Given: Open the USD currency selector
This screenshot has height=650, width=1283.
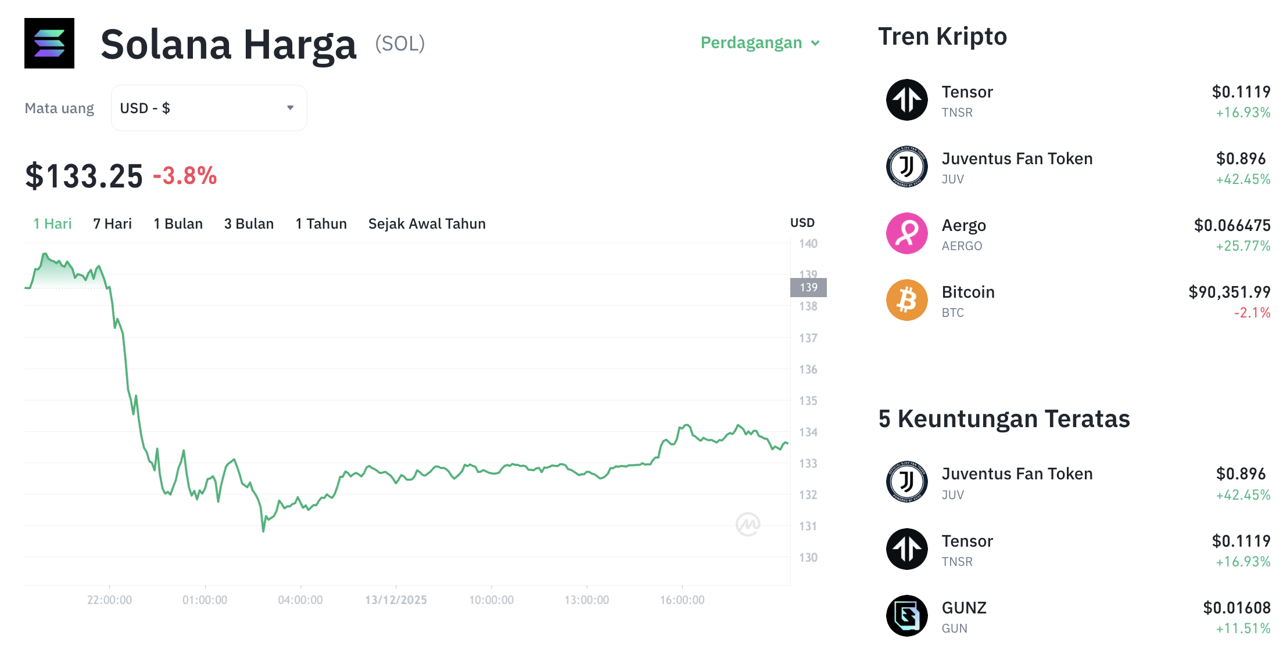Looking at the screenshot, I should click(x=208, y=107).
